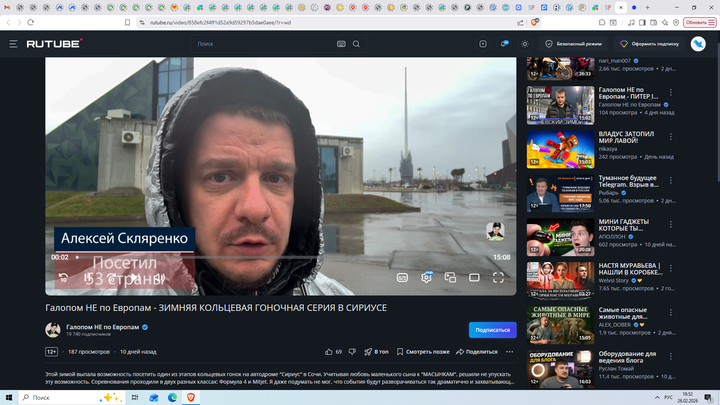The width and height of the screenshot is (720, 405).
Task: Click the video progress bar
Action: 262,257
